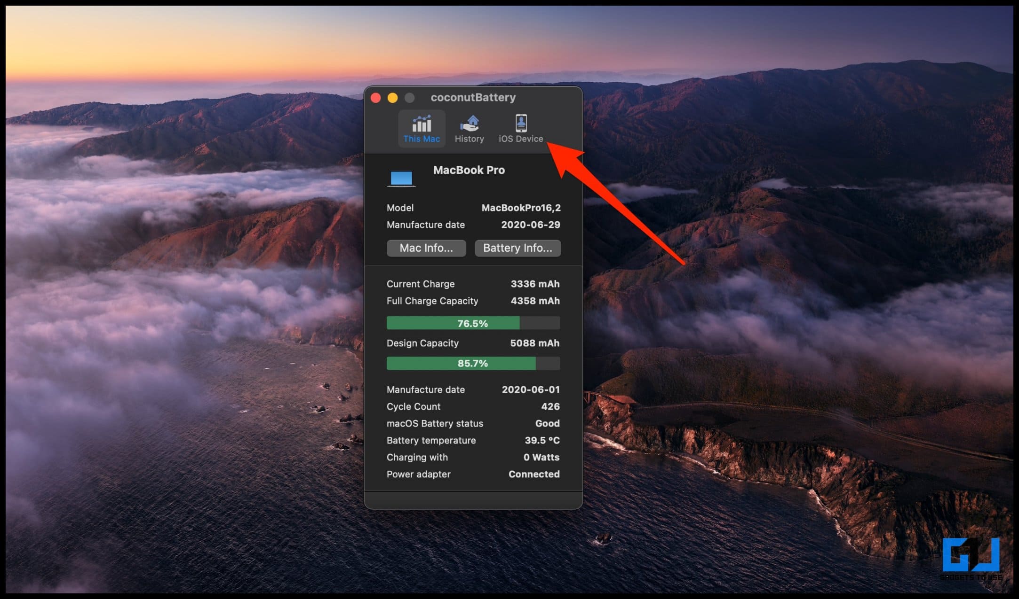Open Battery Info details panel
This screenshot has width=1019, height=599.
pos(517,248)
